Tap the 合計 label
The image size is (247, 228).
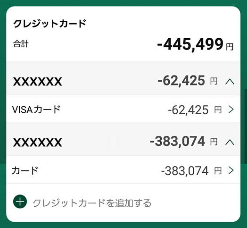tap(21, 44)
